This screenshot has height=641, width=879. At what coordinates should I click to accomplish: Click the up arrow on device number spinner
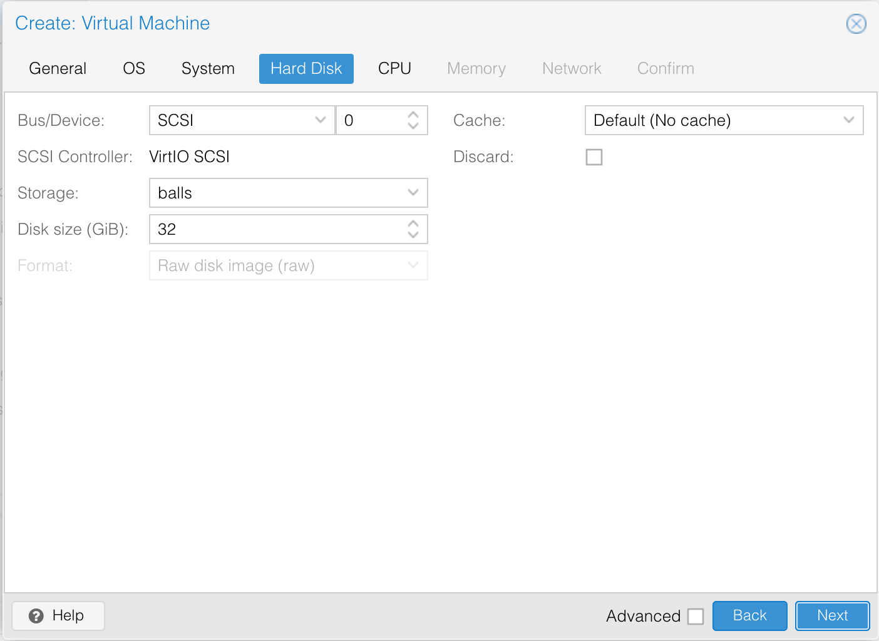[413, 115]
